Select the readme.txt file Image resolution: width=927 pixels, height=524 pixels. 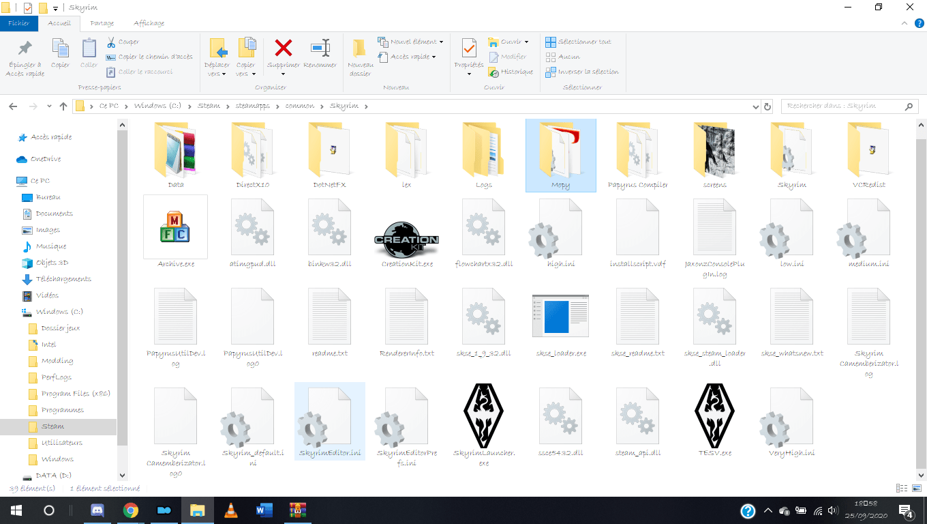330,322
